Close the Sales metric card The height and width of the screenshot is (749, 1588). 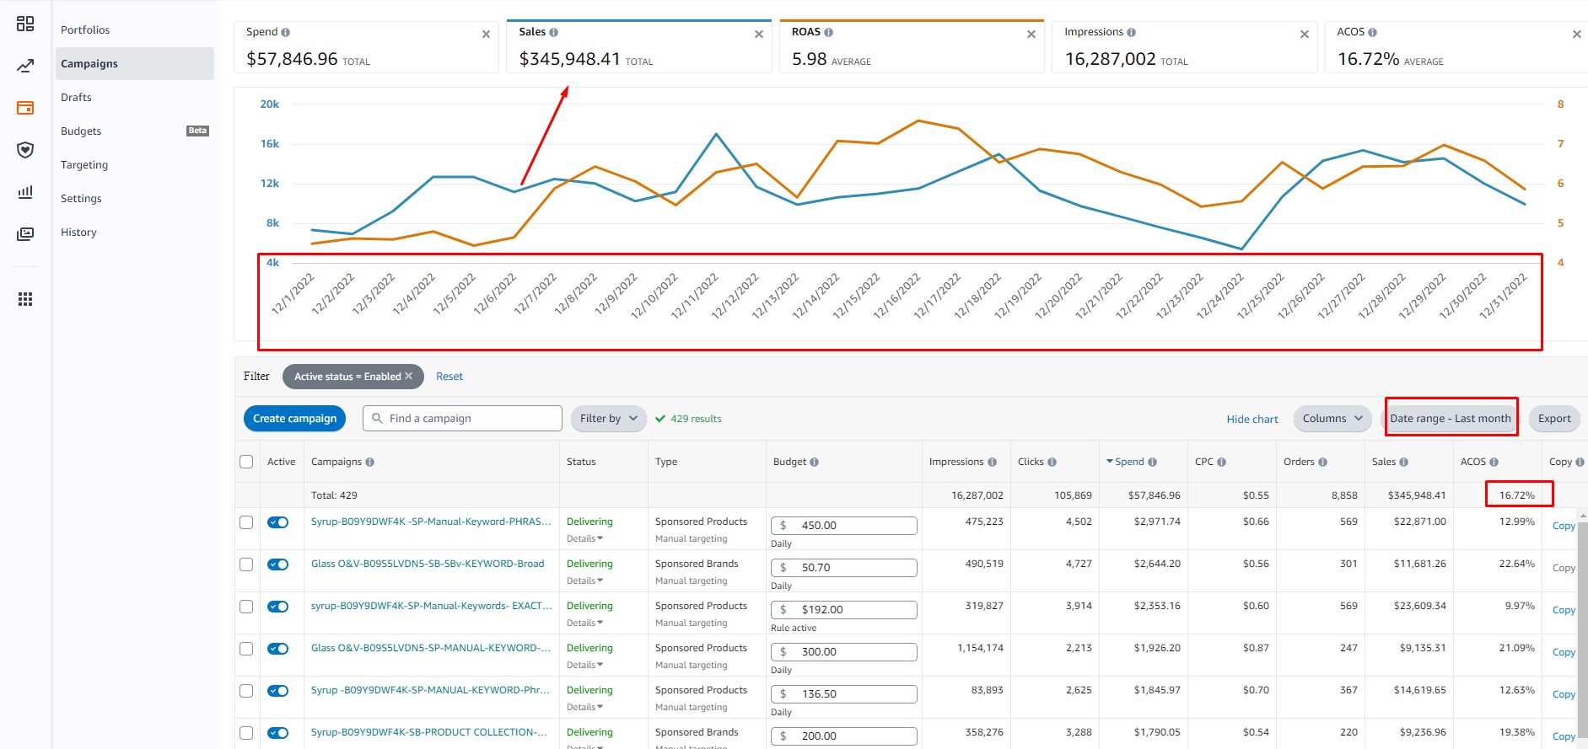(759, 35)
